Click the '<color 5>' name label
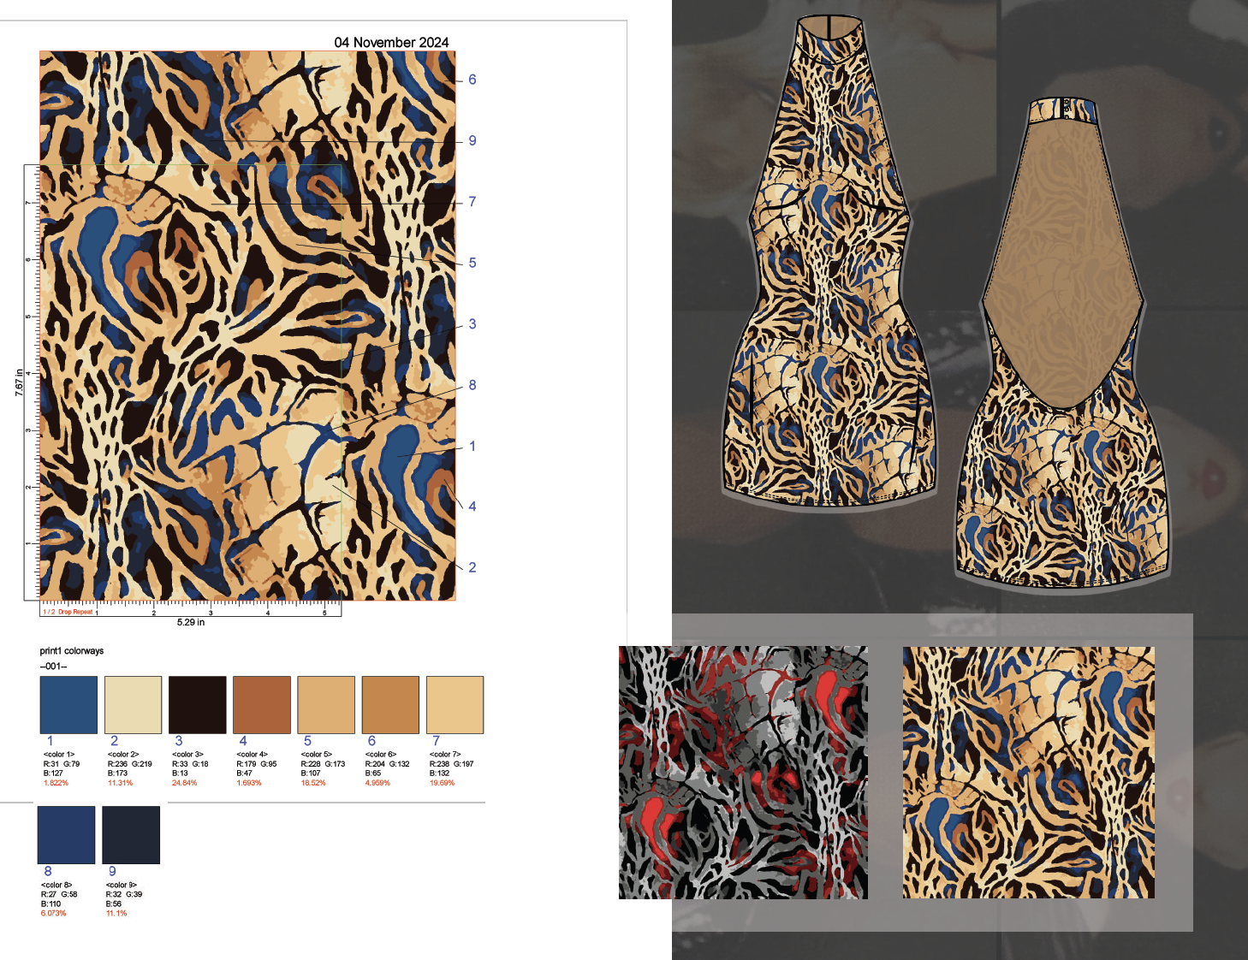This screenshot has height=960, width=1248. [317, 755]
